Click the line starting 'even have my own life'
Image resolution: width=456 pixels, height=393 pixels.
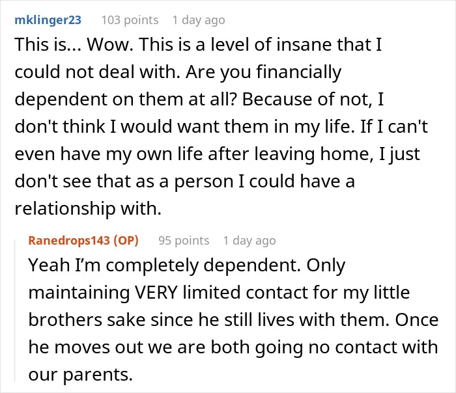217,154
